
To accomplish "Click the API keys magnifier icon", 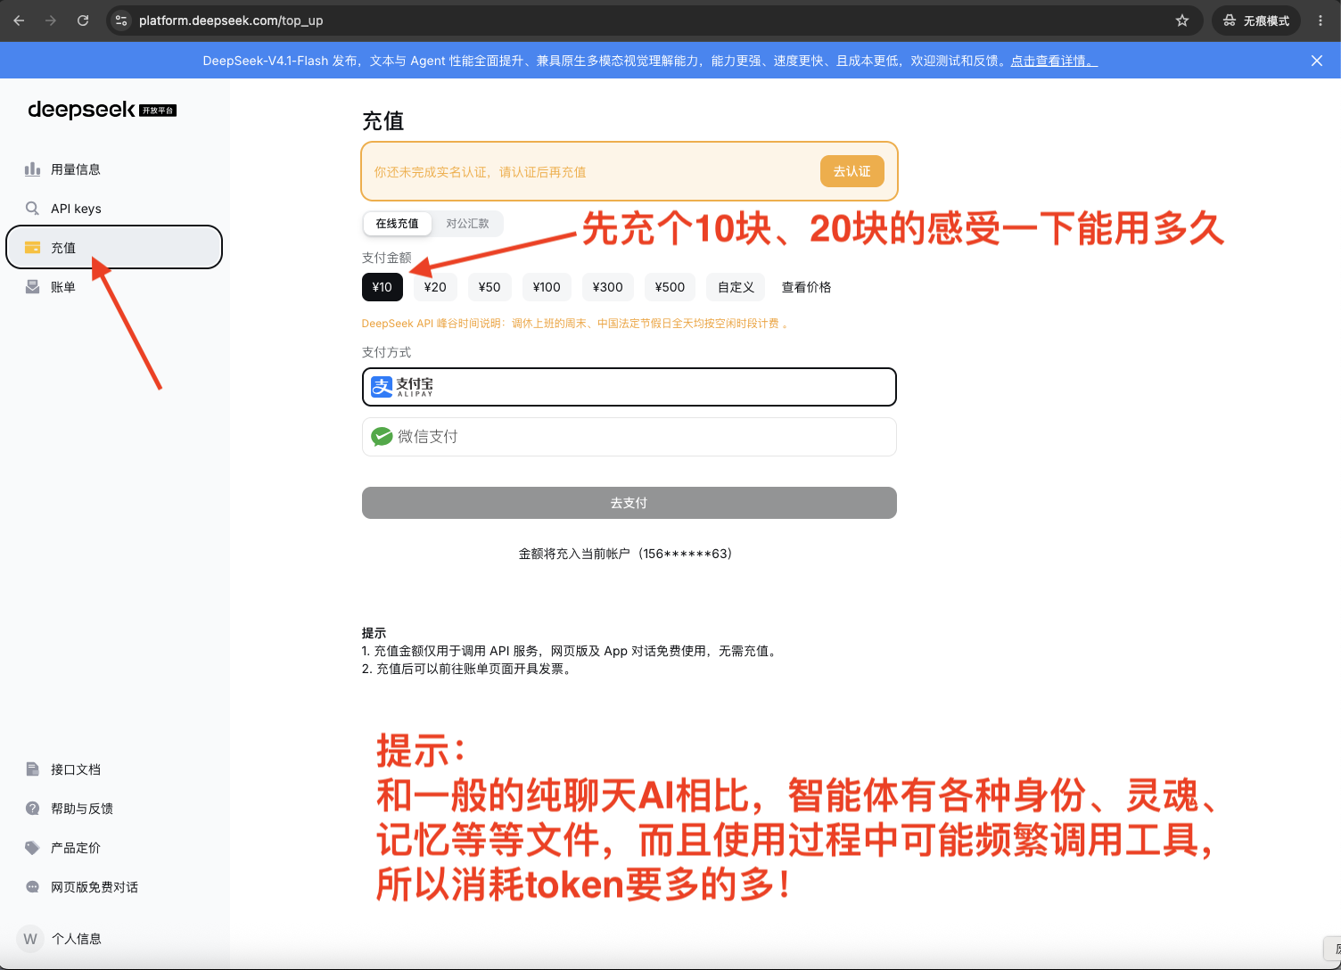I will [x=33, y=209].
